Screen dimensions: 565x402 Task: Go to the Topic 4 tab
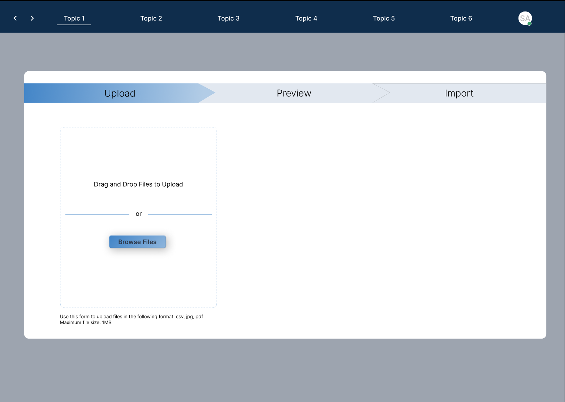tap(306, 18)
